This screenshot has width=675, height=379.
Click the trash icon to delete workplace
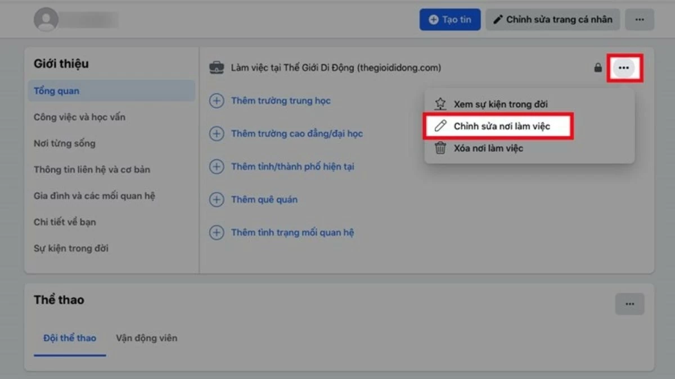[440, 148]
